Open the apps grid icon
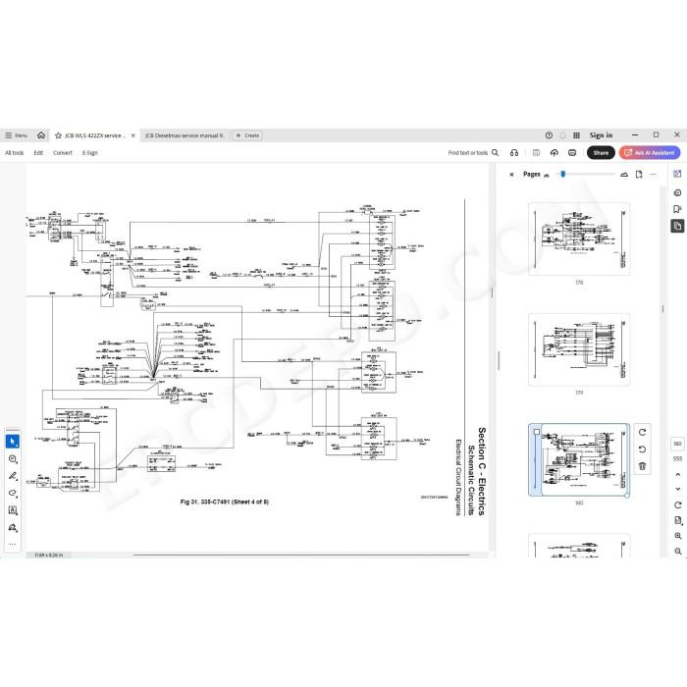687x687 pixels. tap(577, 135)
